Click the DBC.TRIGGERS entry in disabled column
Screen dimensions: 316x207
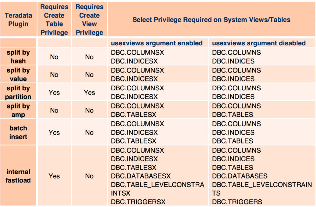click(x=237, y=202)
